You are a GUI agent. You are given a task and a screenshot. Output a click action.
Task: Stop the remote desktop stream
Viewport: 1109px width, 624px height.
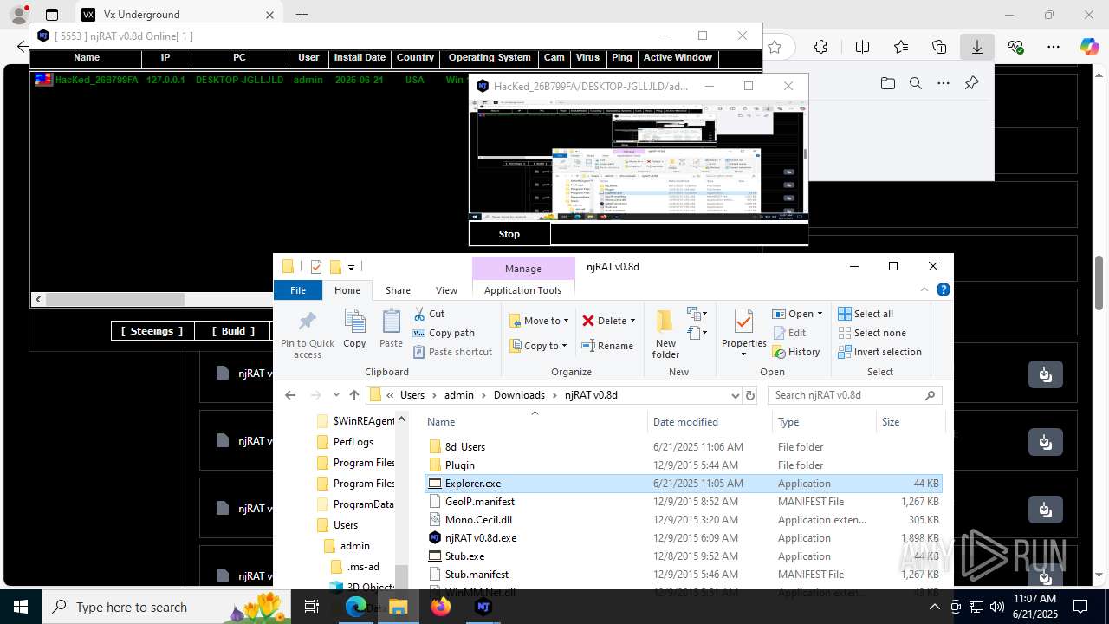coord(509,234)
